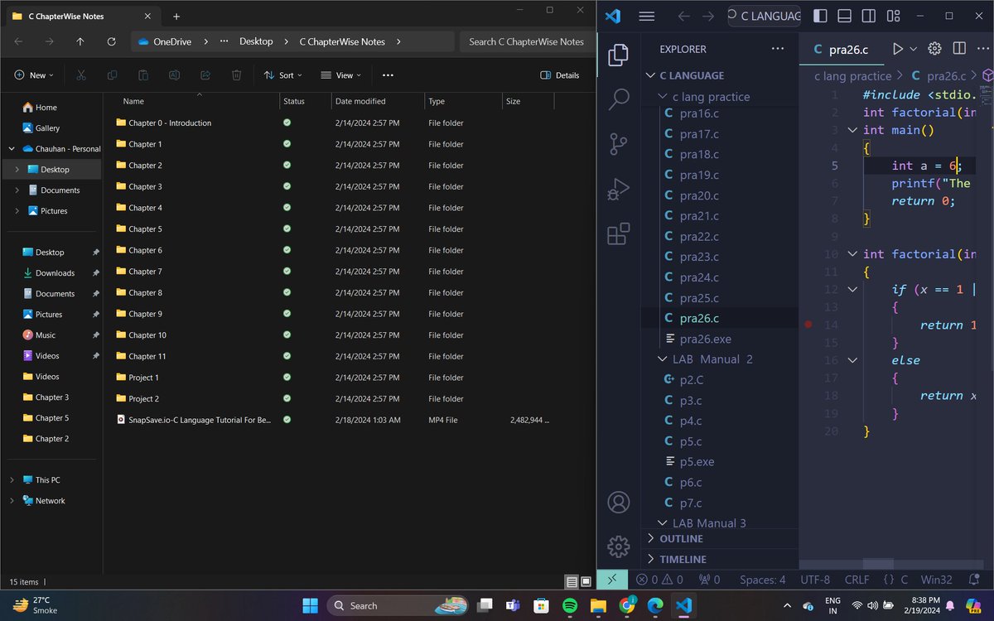Click Paste icon in File Explorer toolbar
The width and height of the screenshot is (994, 621).
point(143,75)
